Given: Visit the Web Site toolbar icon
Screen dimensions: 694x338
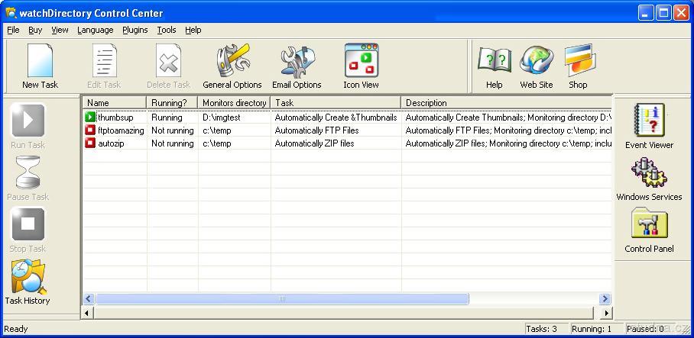Looking at the screenshot, I should click(x=536, y=66).
